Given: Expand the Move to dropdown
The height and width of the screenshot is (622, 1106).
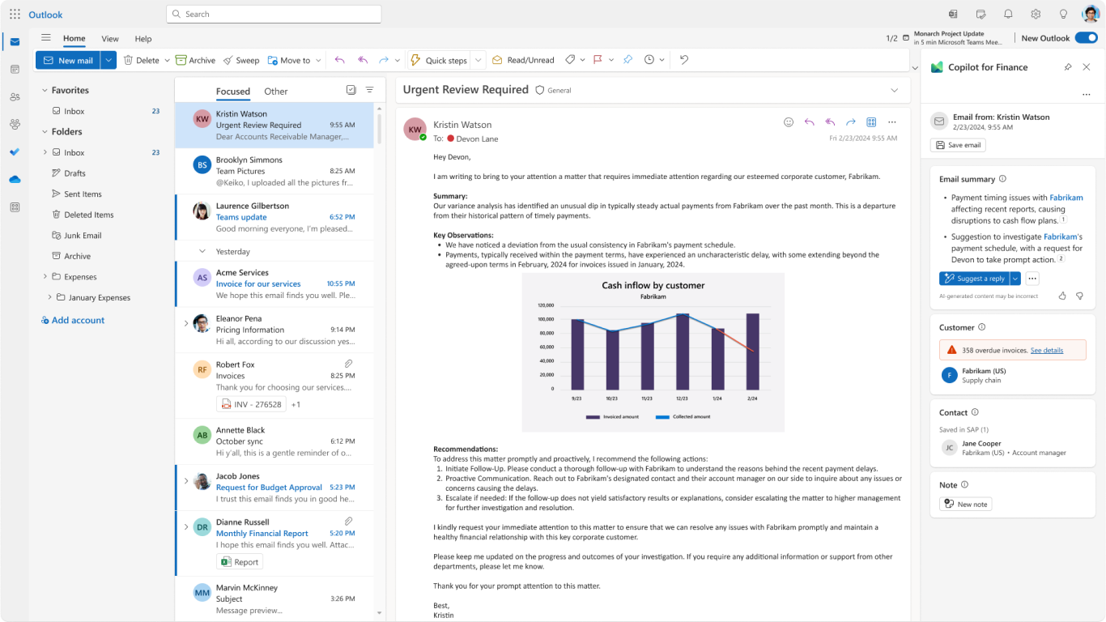Looking at the screenshot, I should 317,59.
